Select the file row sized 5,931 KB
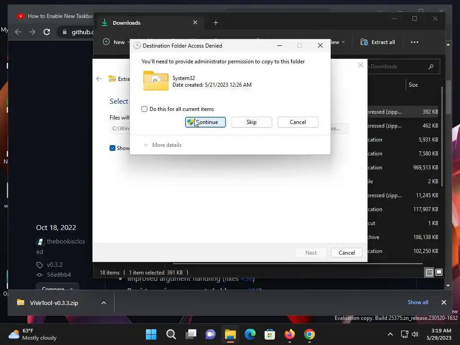The height and width of the screenshot is (345, 460). coord(403,140)
